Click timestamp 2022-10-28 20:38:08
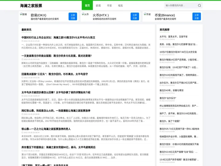 [x=32, y=114]
